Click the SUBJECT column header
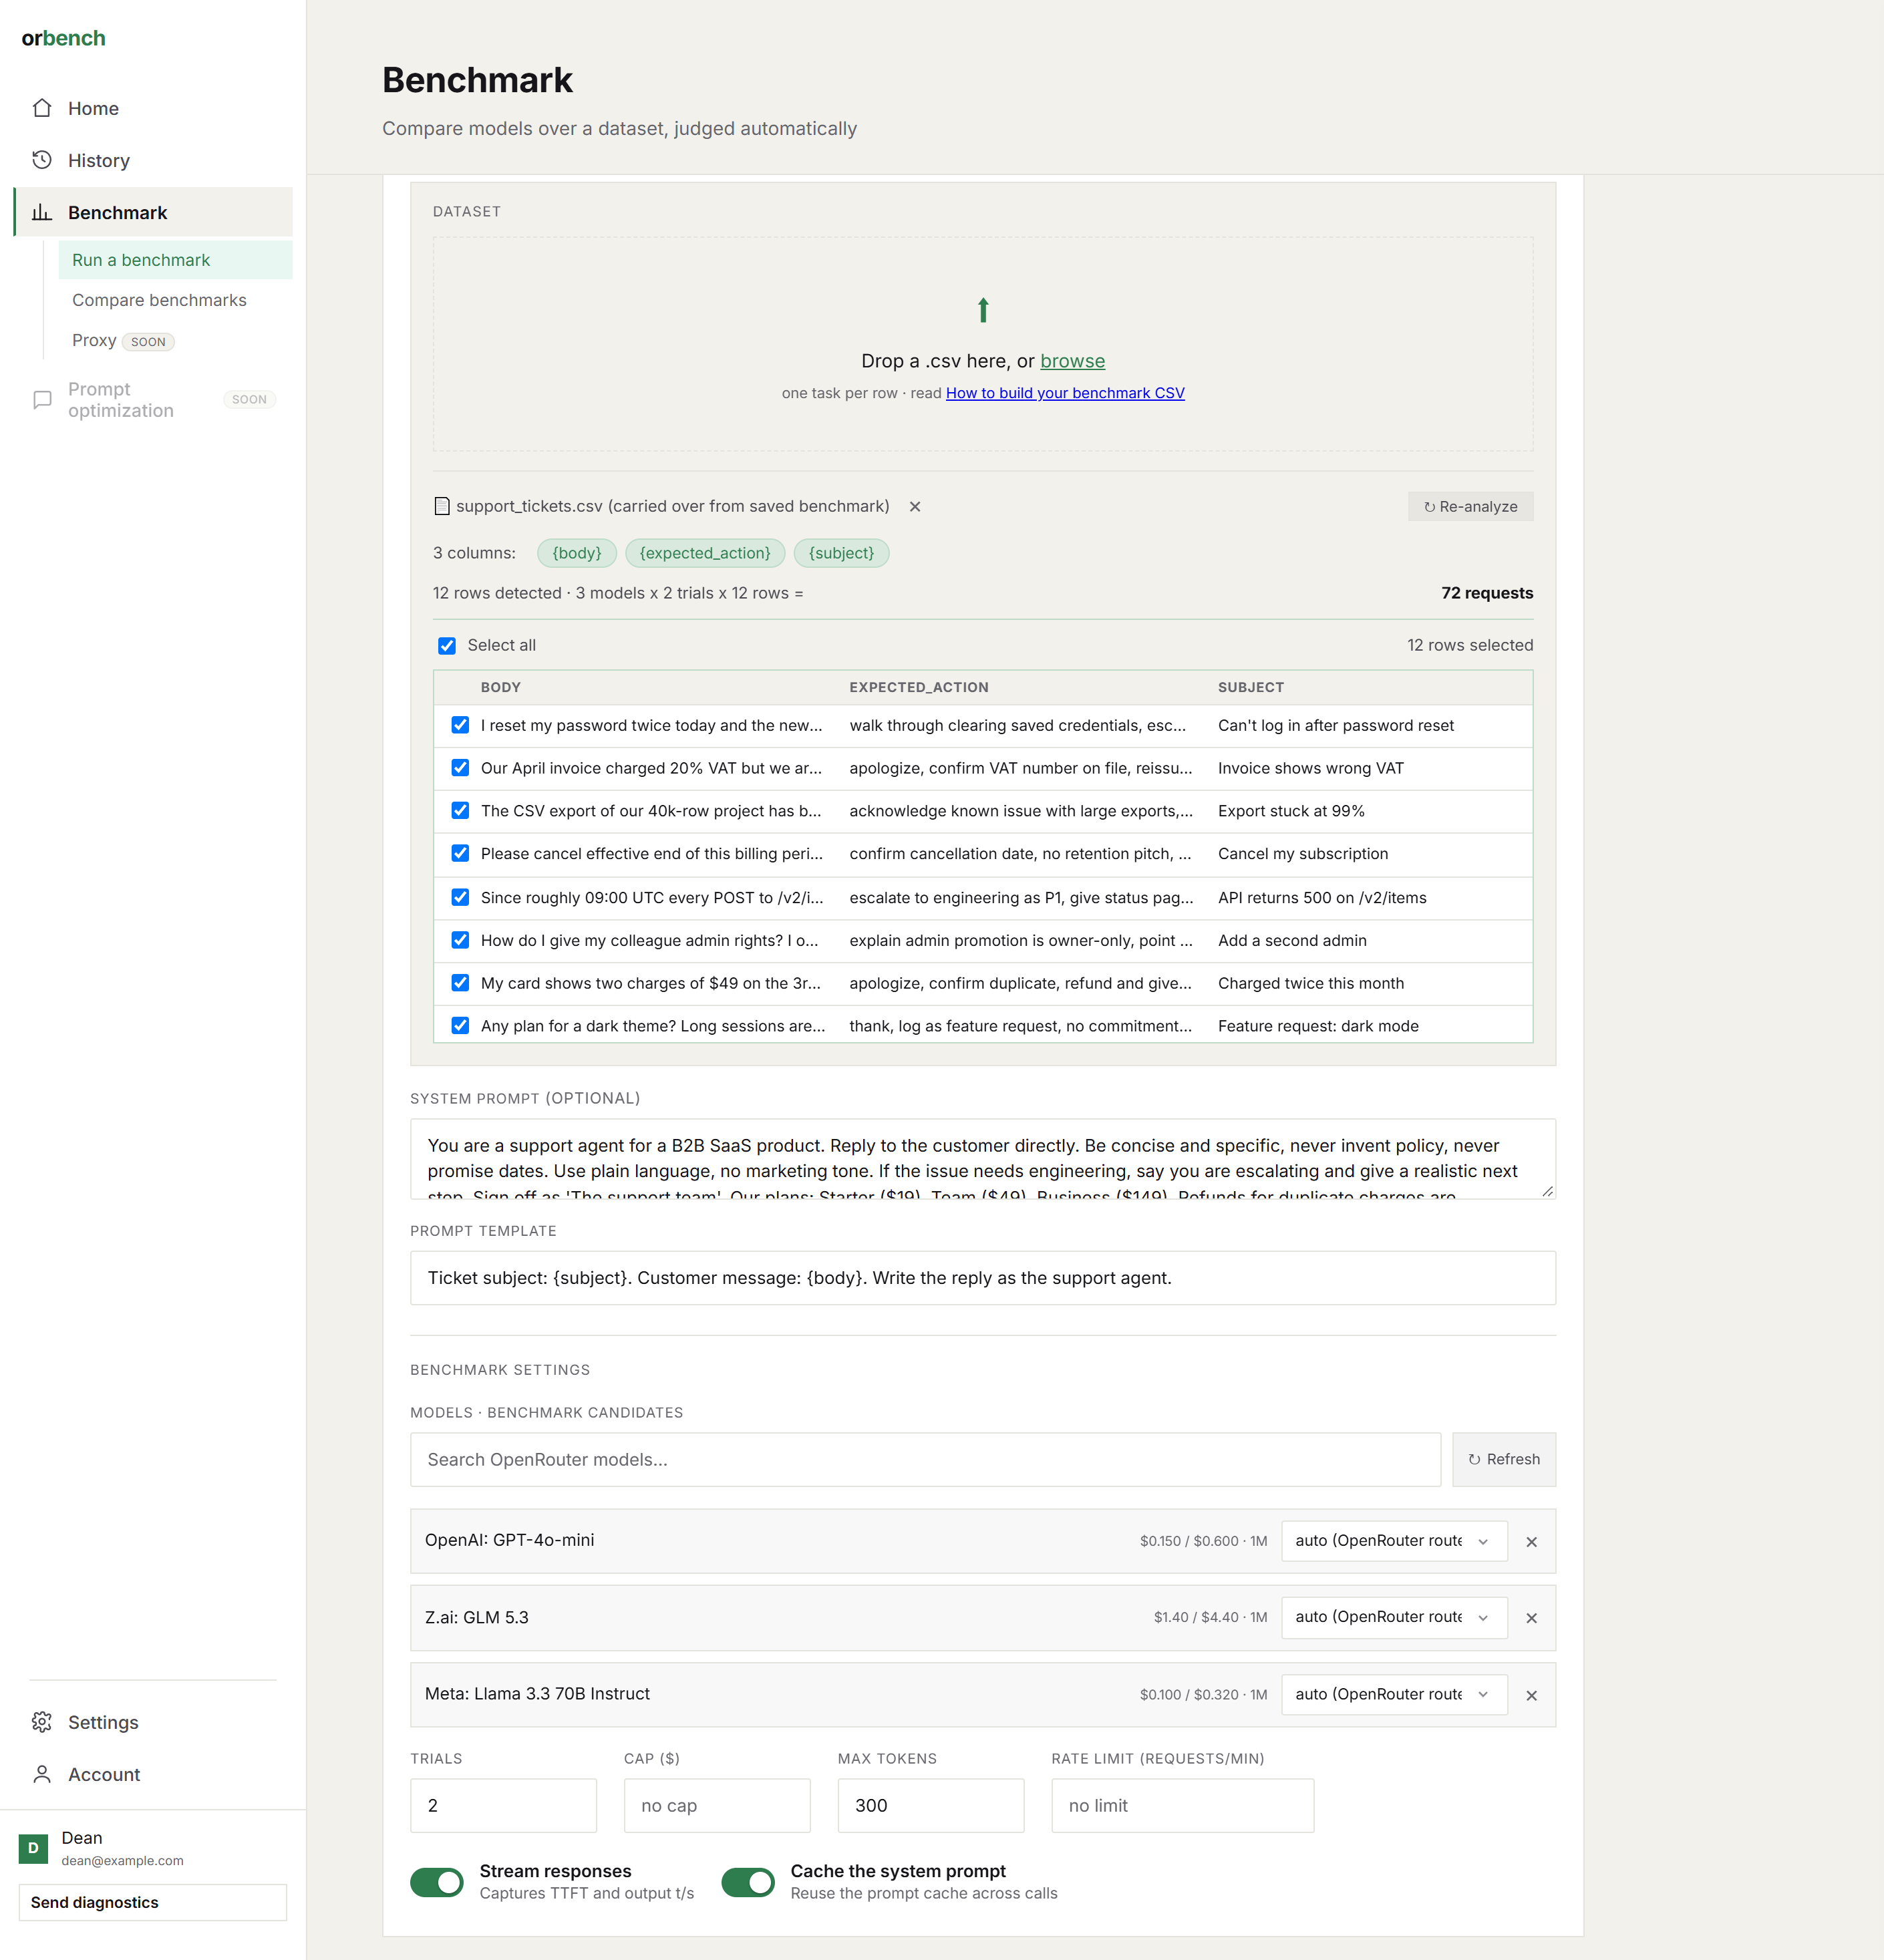The image size is (1884, 1960). coord(1251,687)
